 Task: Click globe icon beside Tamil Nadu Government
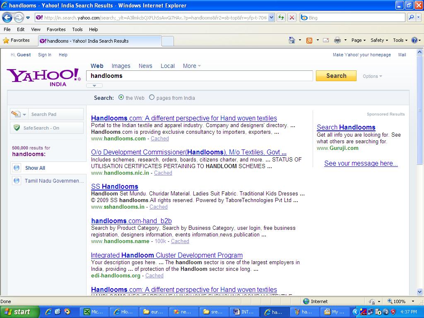tap(17, 181)
